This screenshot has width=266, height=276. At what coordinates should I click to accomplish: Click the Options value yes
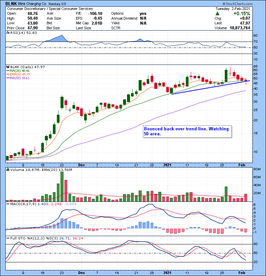click(143, 14)
